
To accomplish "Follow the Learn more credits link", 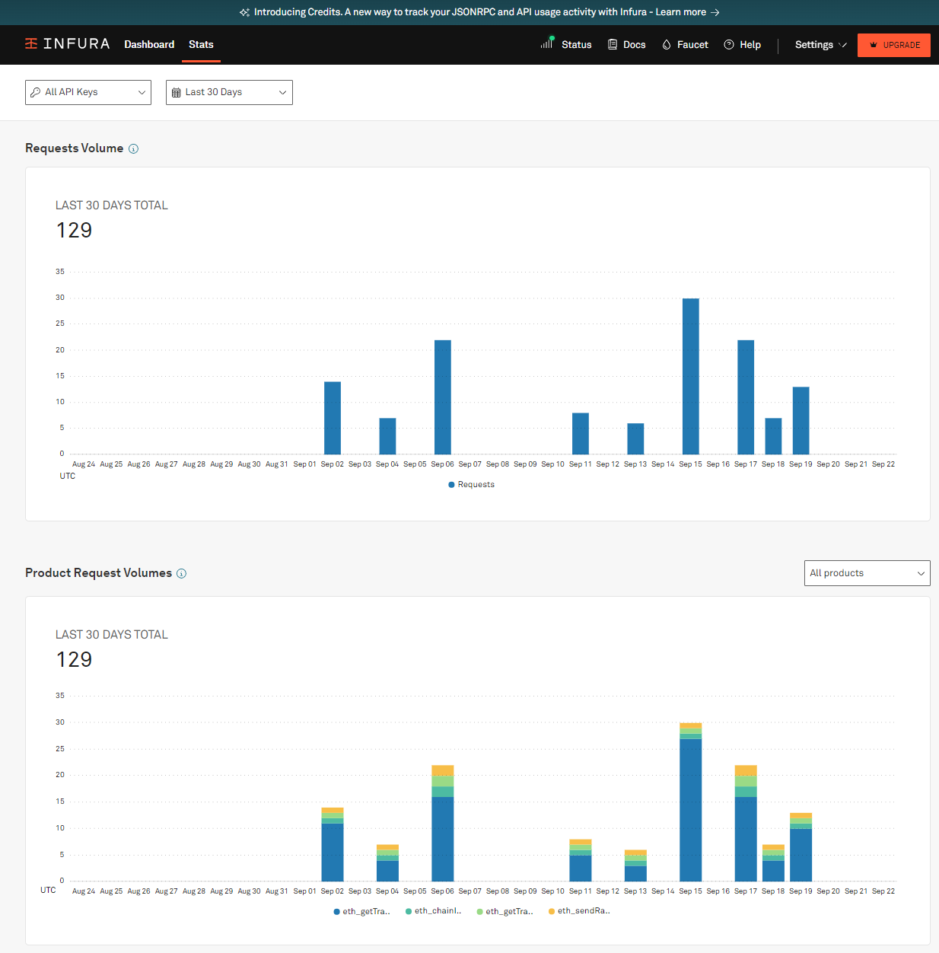I will point(681,12).
